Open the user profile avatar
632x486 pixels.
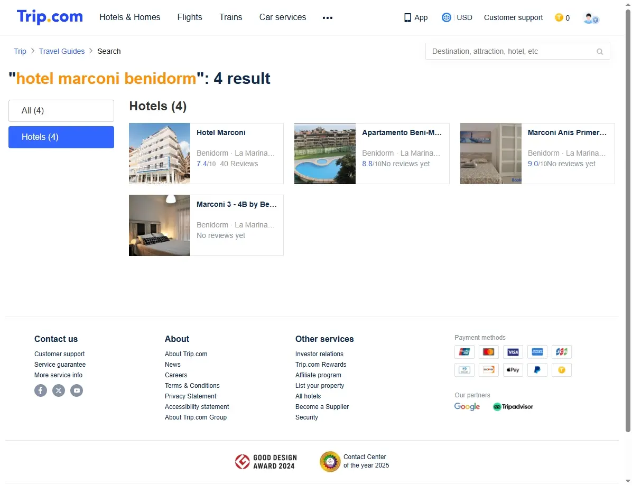[x=591, y=18]
